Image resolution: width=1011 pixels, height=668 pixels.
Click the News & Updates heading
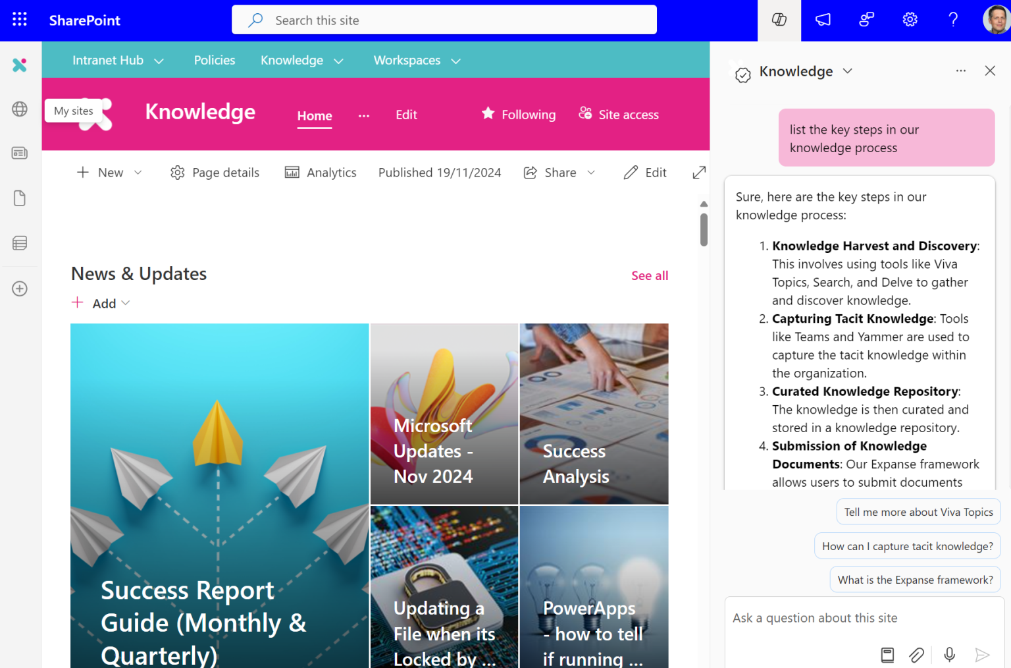(x=139, y=274)
